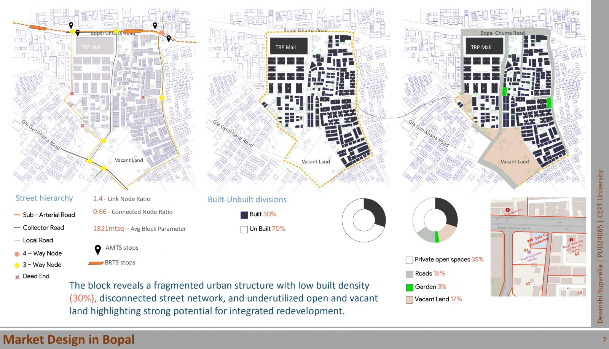Image resolution: width=609 pixels, height=349 pixels.
Task: Click Bopal Ghuma Road label on third map
Action: coord(502,33)
